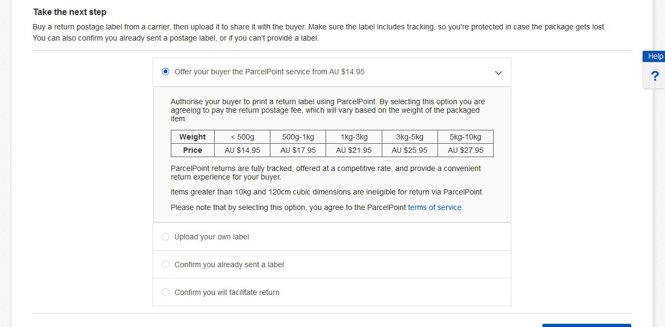Screen dimensions: 665x327
Task: Collapse the ParcelPoint option chevron
Action: [x=498, y=73]
